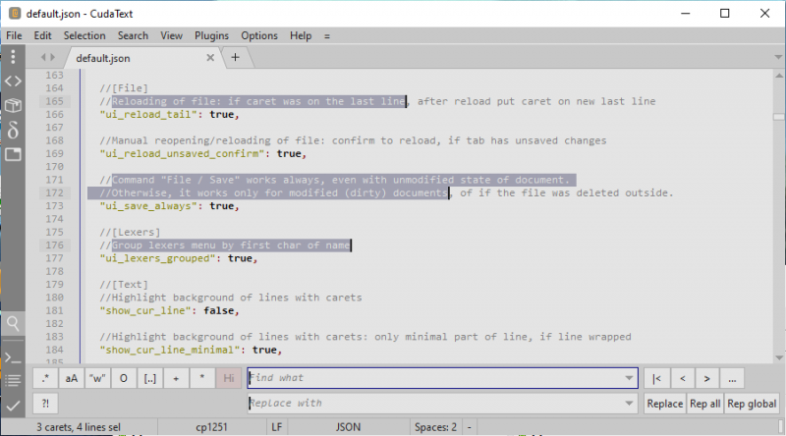Click find previous < button
This screenshot has width=786, height=436.
coord(682,378)
